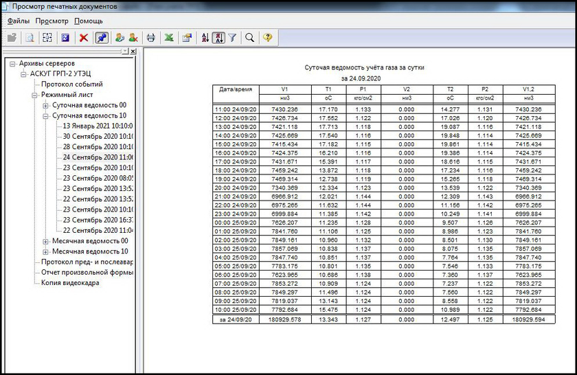This screenshot has height=375, width=577.
Task: Click the yellow question mark help icon
Action: point(267,38)
